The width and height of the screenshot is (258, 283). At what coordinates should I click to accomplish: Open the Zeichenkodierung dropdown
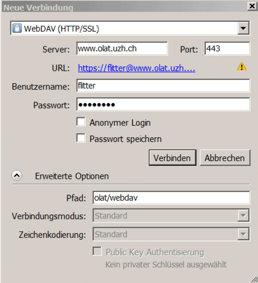click(243, 234)
